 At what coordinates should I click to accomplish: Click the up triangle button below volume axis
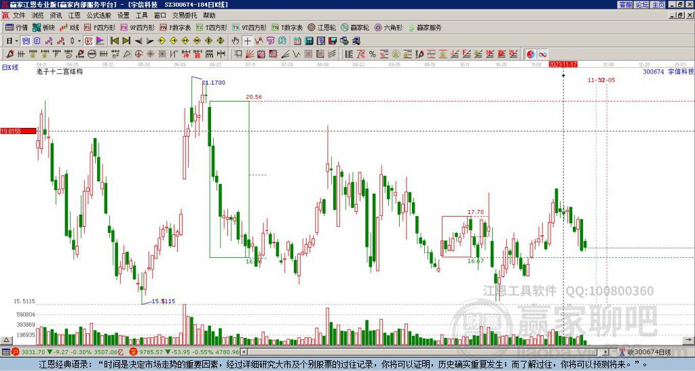point(6,340)
